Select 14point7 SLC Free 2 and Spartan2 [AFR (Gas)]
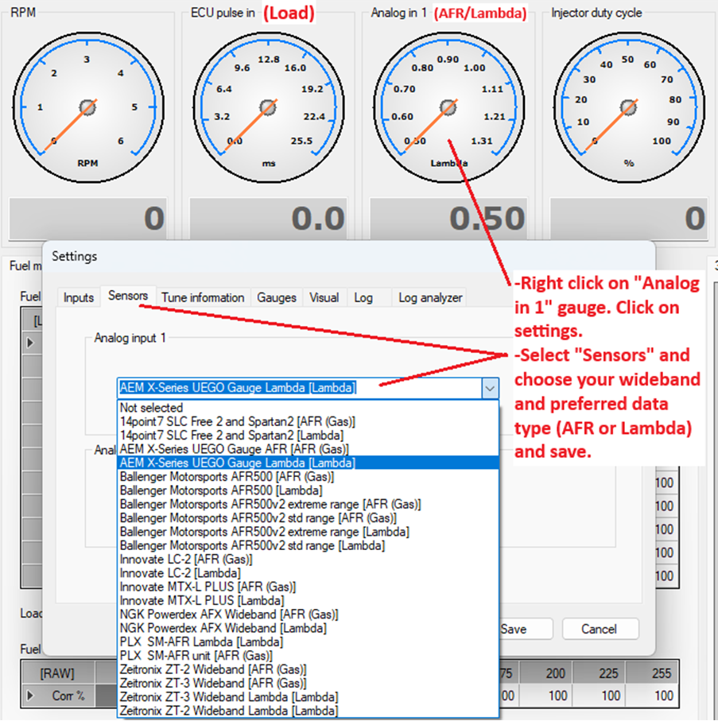Viewport: 718px width, 721px height. (x=309, y=421)
